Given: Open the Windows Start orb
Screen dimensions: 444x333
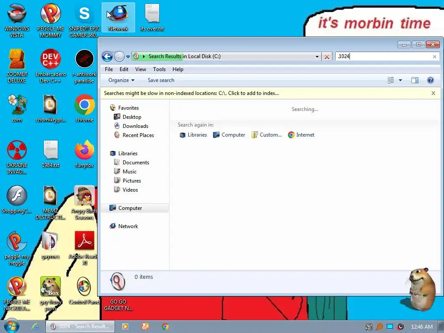Looking at the screenshot, I should (11, 326).
